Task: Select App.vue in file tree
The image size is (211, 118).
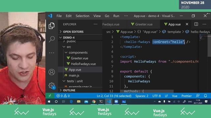Action: coord(75,69)
